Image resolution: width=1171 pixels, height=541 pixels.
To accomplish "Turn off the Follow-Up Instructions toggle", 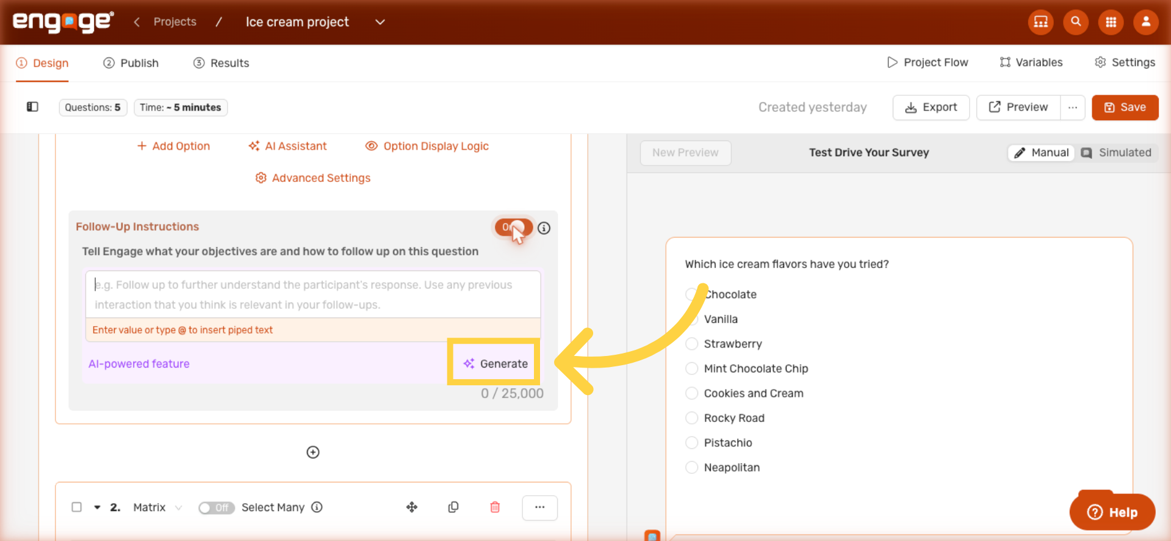I will [513, 227].
